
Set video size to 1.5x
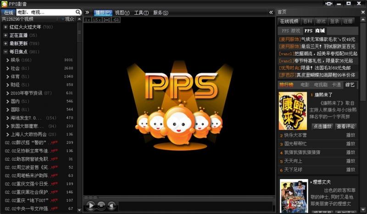[x=97, y=20]
